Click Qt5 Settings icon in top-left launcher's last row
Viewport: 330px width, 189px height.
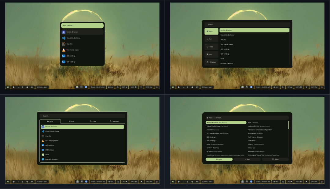point(64,62)
